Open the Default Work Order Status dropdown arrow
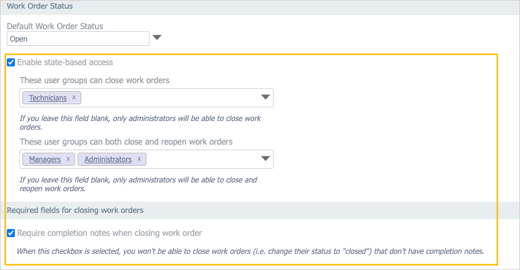520x270 pixels. click(157, 38)
